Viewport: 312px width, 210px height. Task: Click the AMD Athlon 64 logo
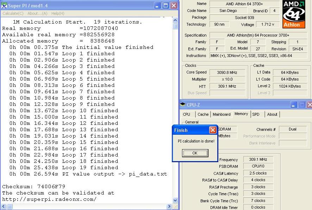tap(294, 14)
